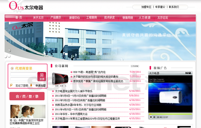Click the black water heater news thumbnail
This screenshot has height=128, width=201.
pos(60,79)
